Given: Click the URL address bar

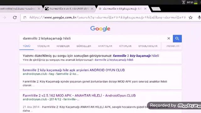Looking at the screenshot, I should click(107, 18).
